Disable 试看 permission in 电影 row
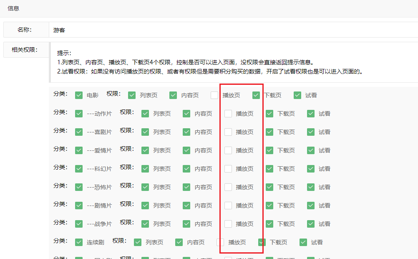The image size is (418, 259). [297, 95]
